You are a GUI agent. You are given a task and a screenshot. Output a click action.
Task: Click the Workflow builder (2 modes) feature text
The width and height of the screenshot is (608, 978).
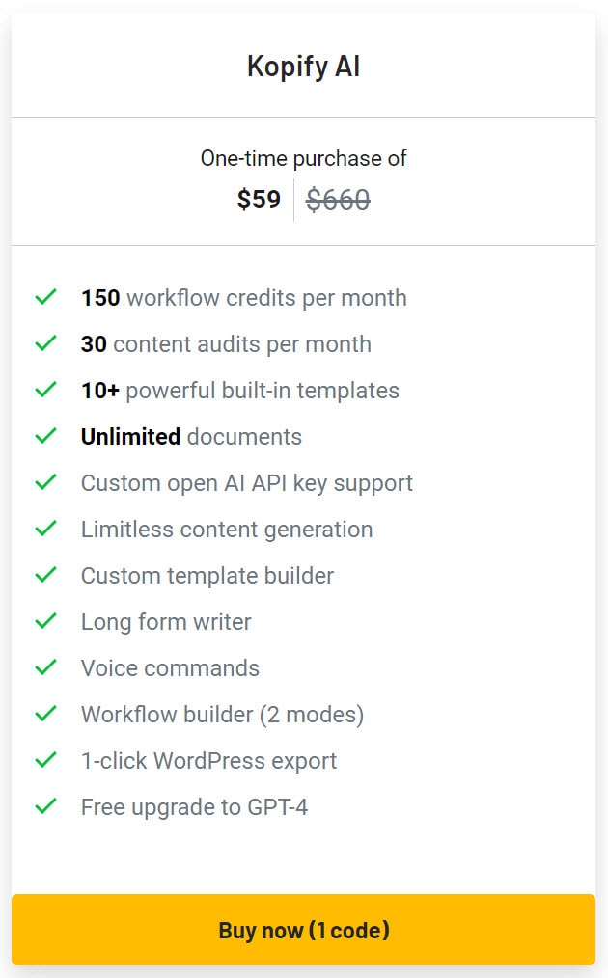pyautogui.click(x=221, y=715)
